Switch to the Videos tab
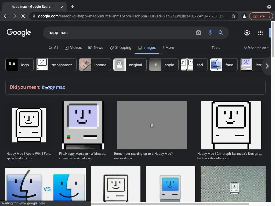 click(x=73, y=48)
